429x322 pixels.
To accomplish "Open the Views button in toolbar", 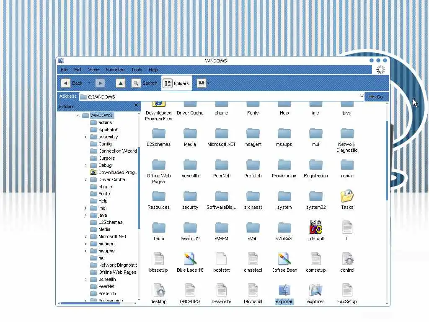I will tap(202, 83).
